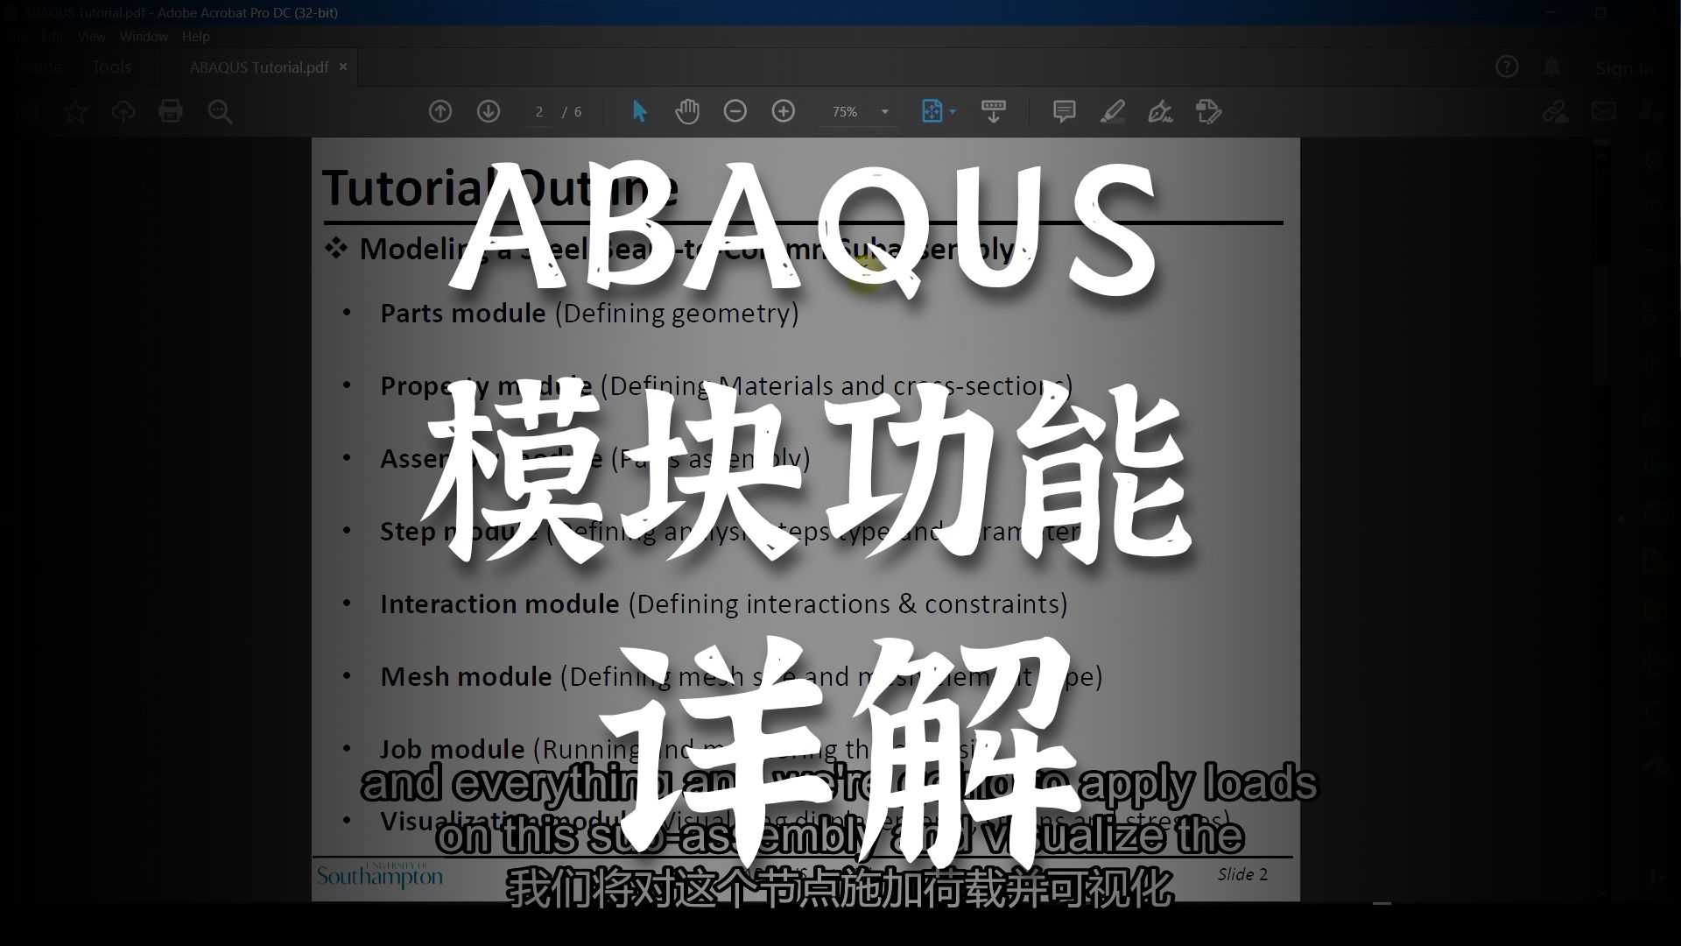
Task: Zoom in with plus button
Action: tap(784, 111)
